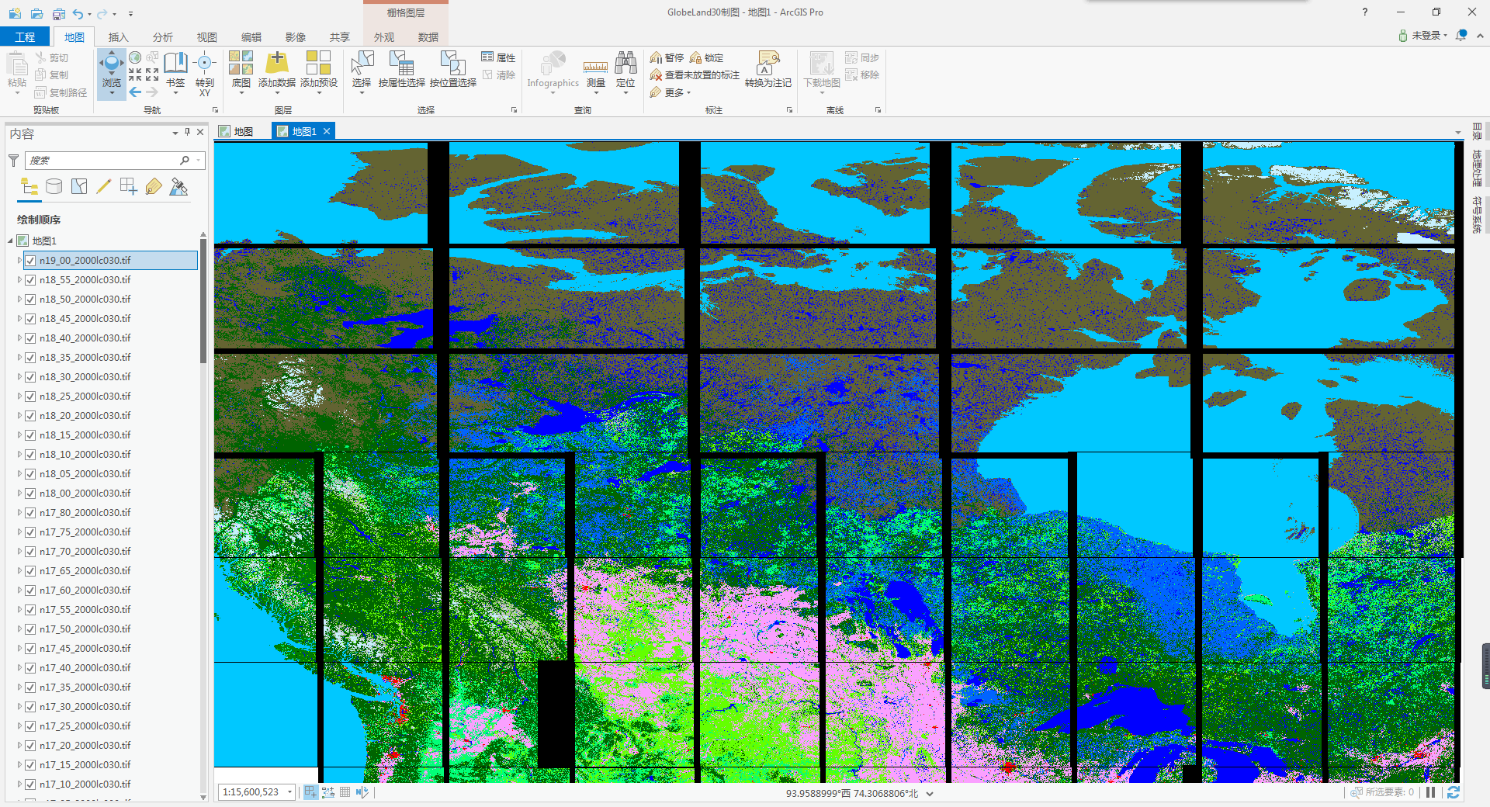The width and height of the screenshot is (1490, 807).
Task: Open the search box options dropdown arrow
Action: 199,161
